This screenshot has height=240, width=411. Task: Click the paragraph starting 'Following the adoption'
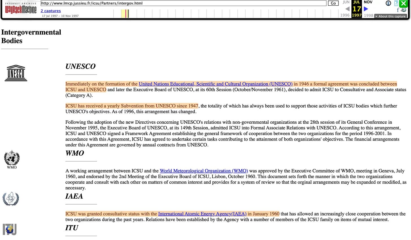[233, 134]
